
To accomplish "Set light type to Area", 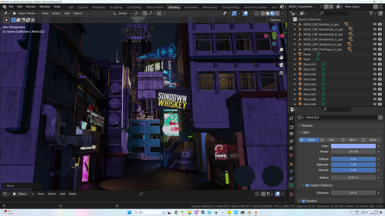I will 370,140.
